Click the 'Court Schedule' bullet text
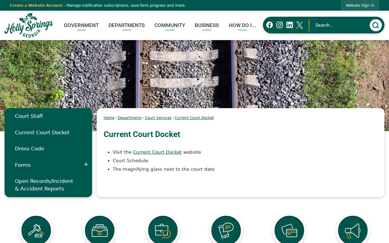Image resolution: width=389 pixels, height=243 pixels. point(130,161)
